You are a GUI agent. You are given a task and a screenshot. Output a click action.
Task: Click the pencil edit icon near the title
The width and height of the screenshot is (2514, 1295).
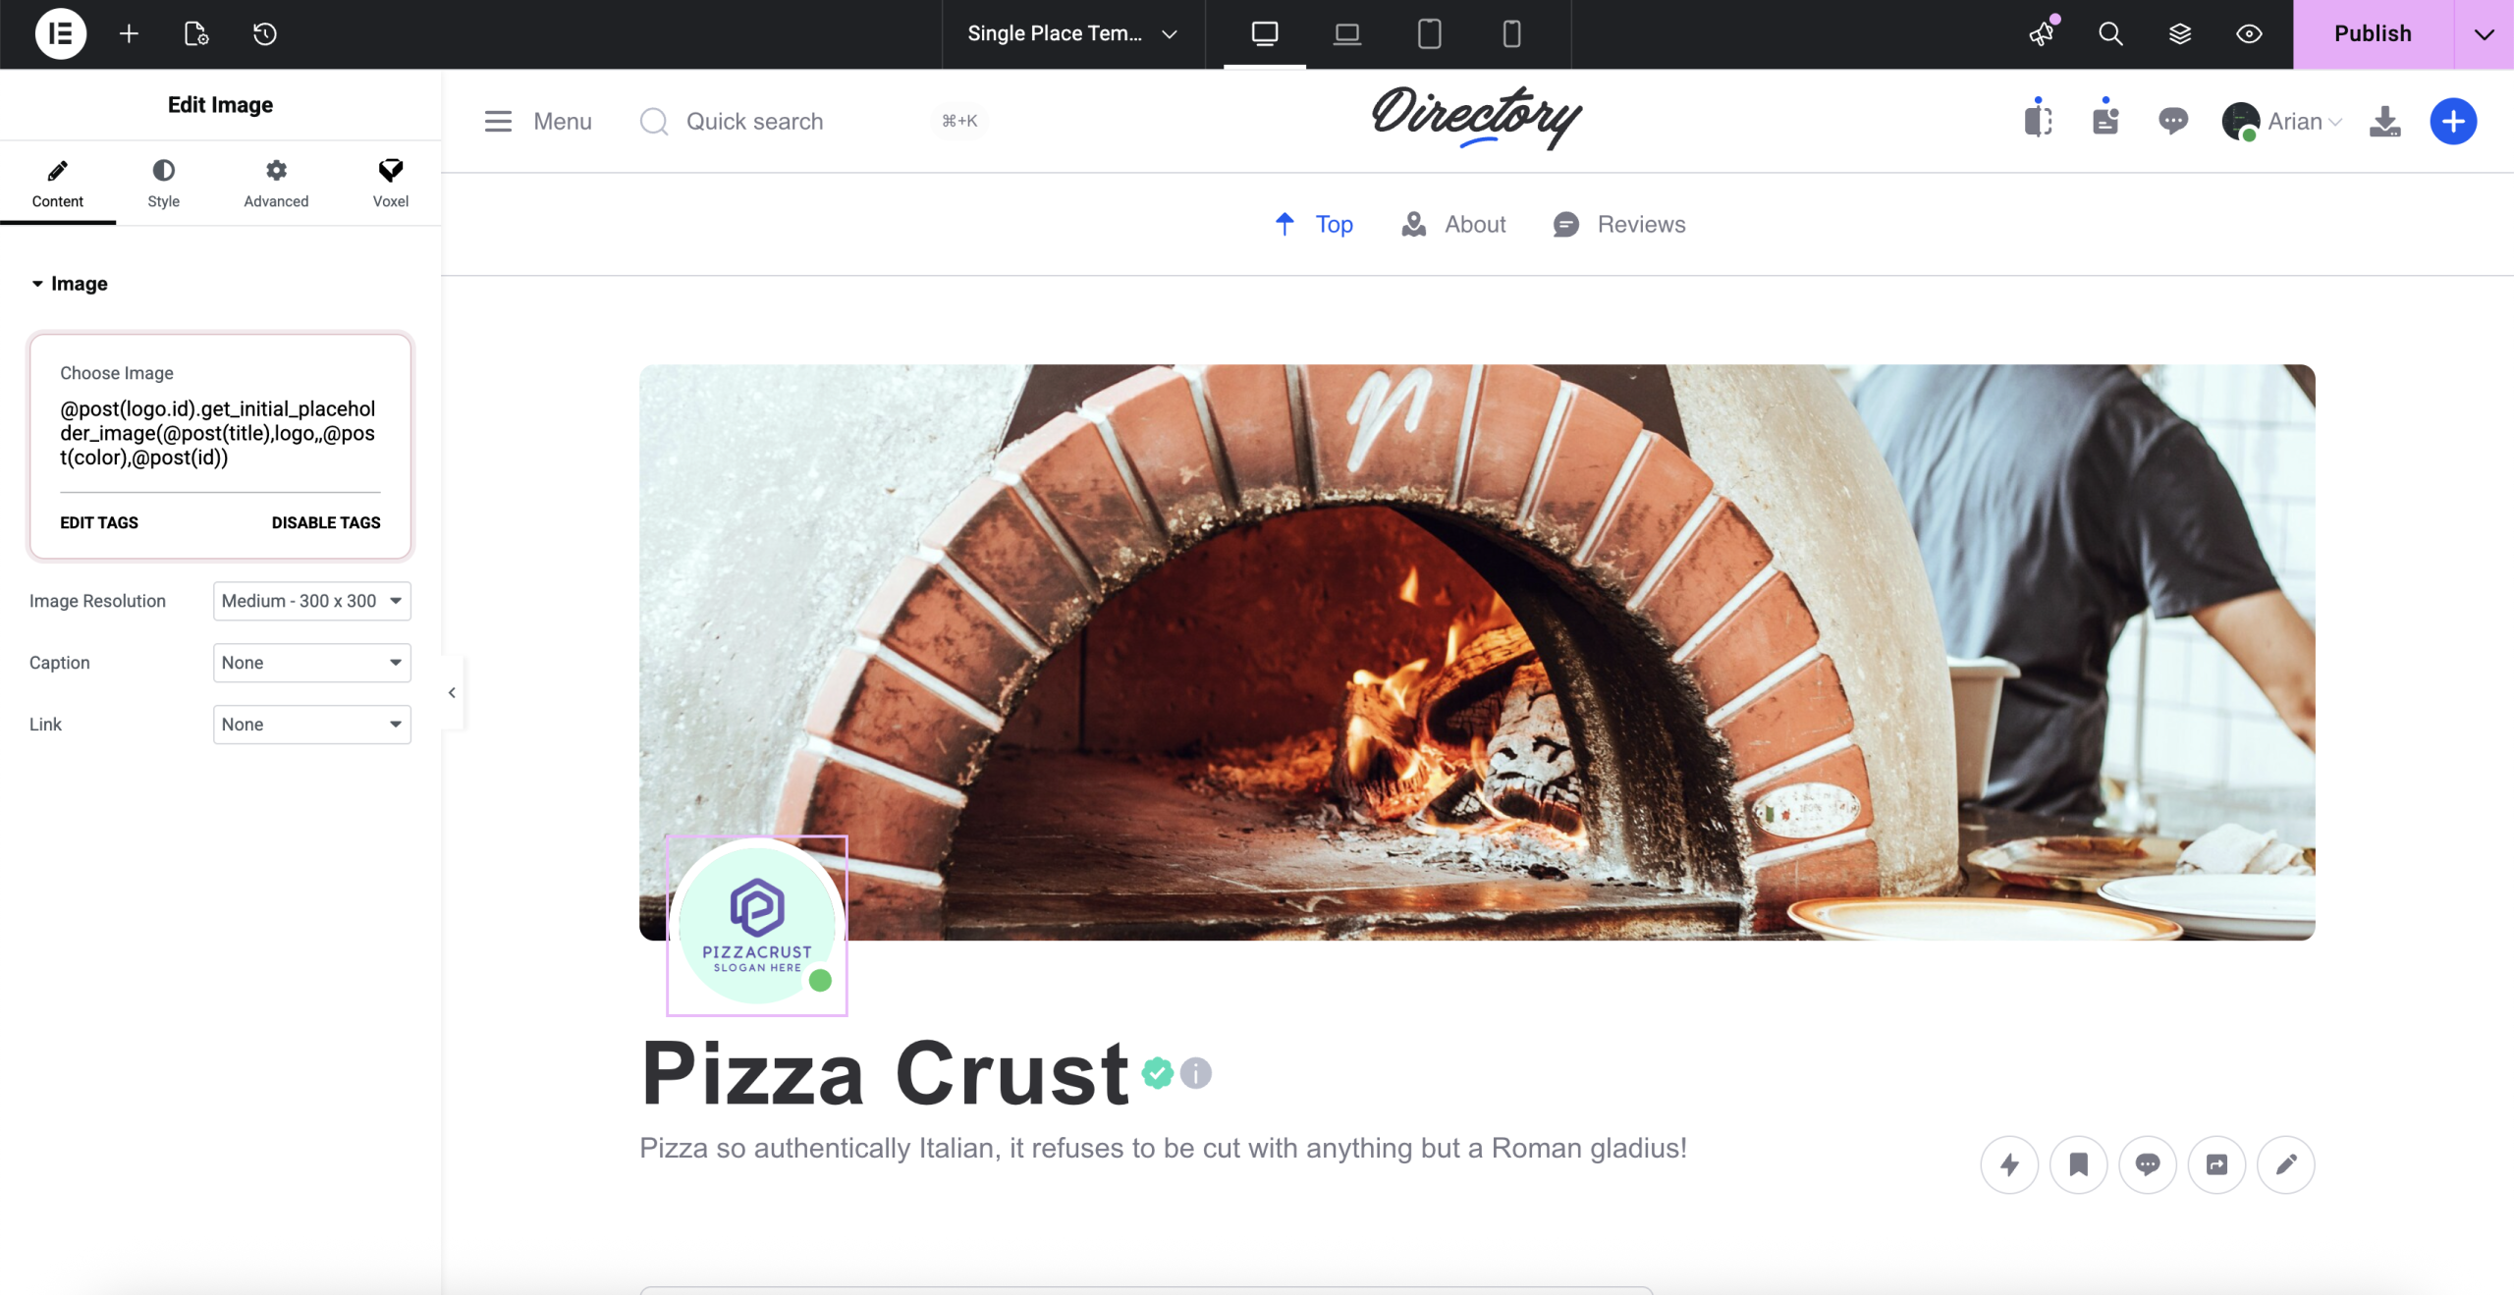2285,1164
